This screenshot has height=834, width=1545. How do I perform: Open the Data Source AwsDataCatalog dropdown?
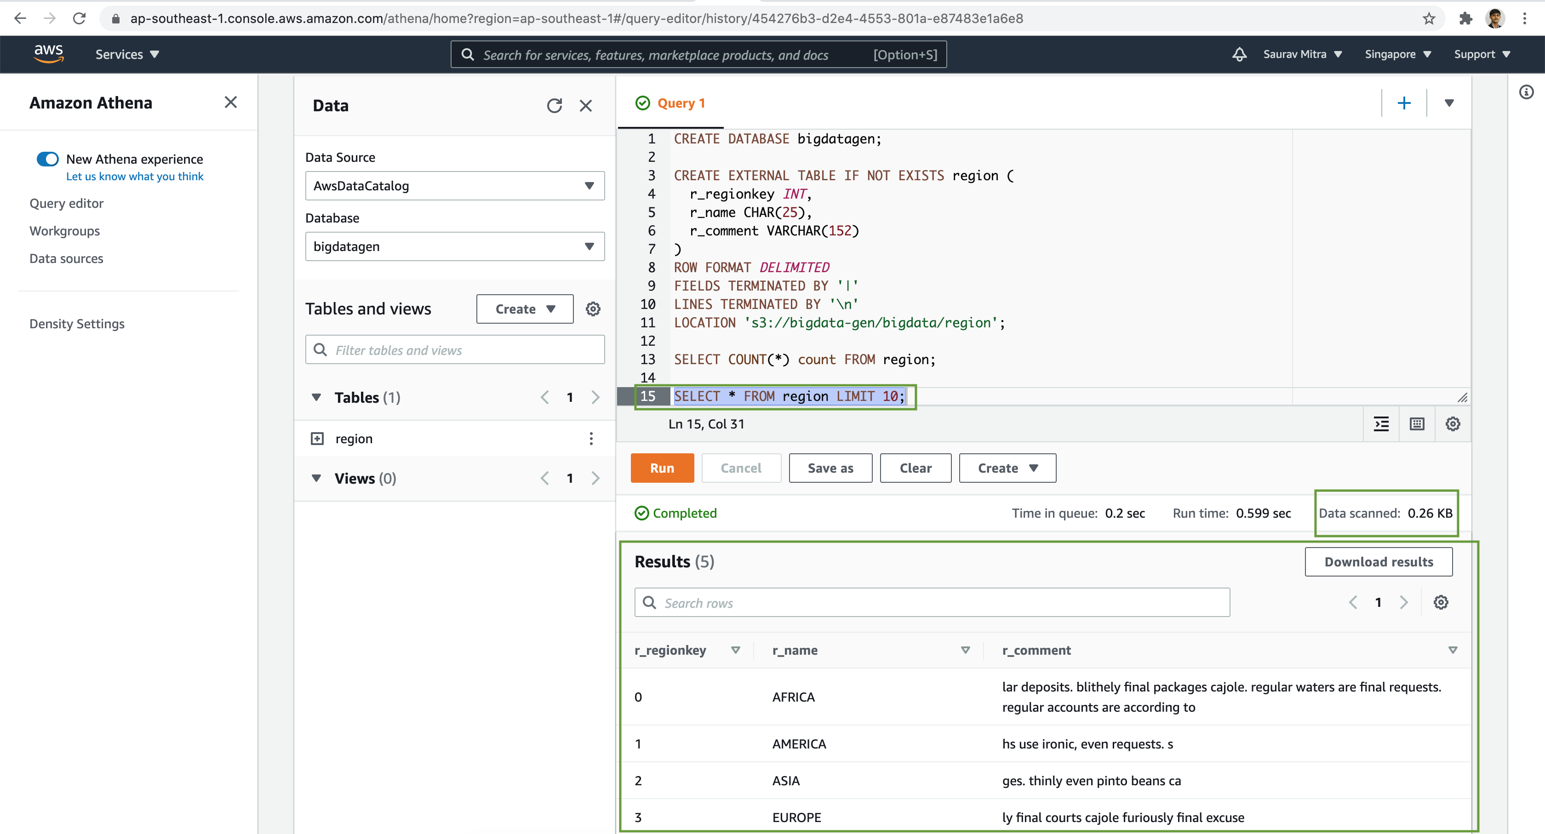coord(455,186)
